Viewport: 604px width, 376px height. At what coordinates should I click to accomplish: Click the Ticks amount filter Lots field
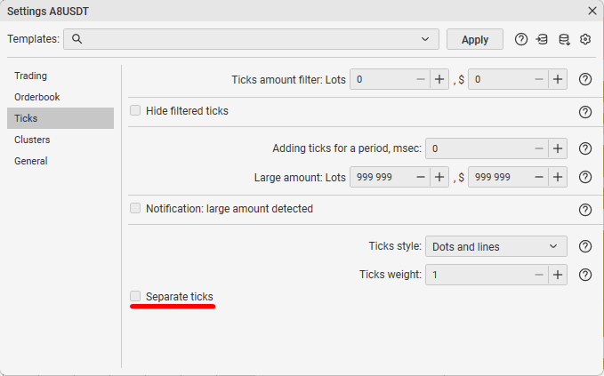[383, 79]
